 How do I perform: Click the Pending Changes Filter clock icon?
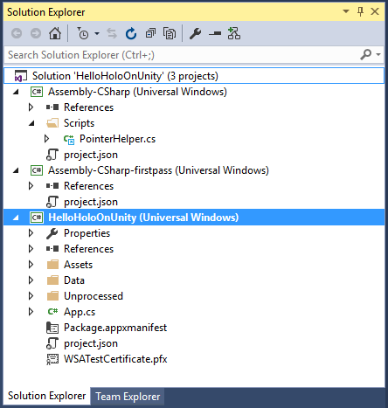pyautogui.click(x=82, y=33)
